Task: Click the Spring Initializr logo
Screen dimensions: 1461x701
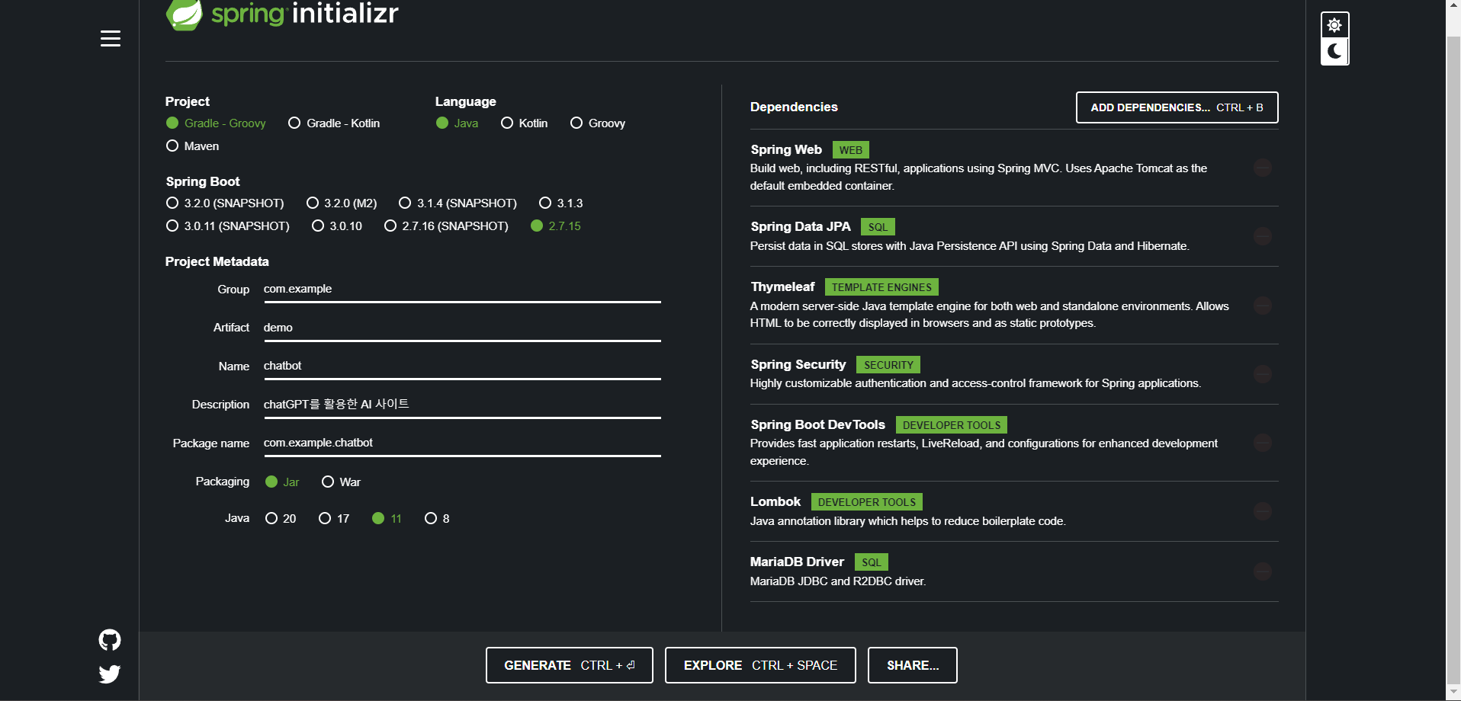Action: [282, 14]
